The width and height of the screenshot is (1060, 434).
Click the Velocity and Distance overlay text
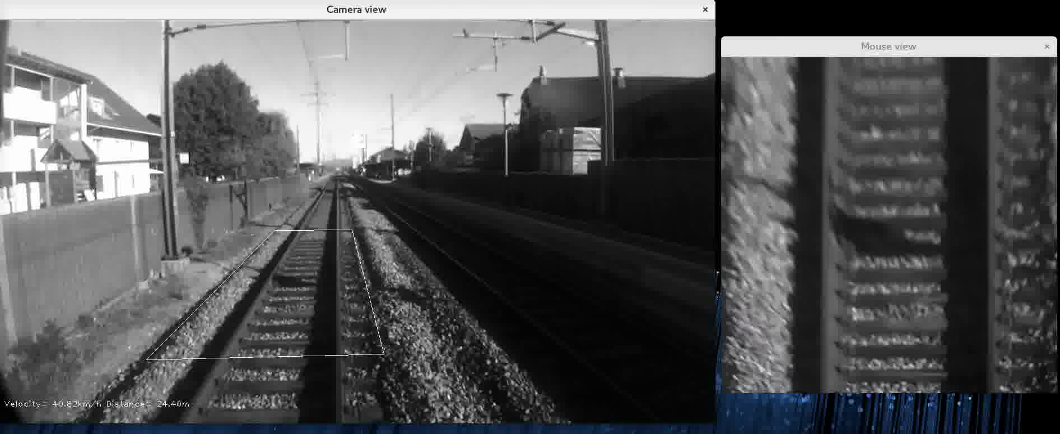point(97,404)
